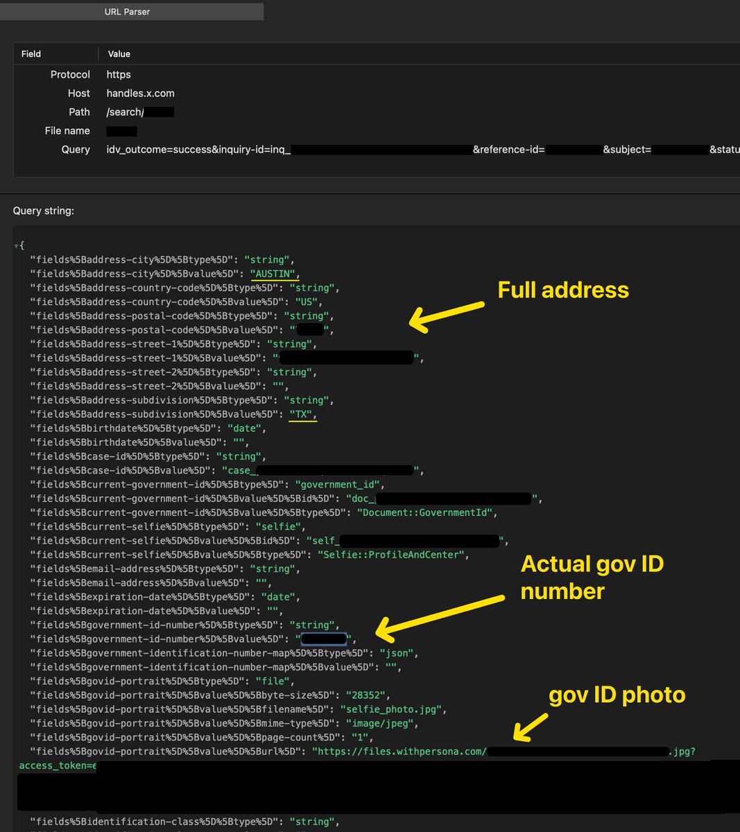
Task: Click the Query string: label
Action: tap(43, 211)
